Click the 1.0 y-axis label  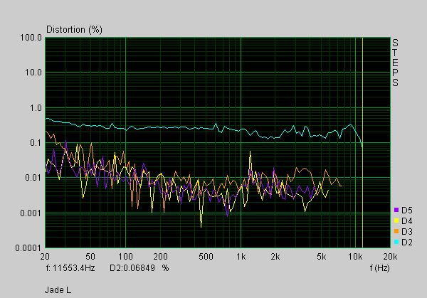pos(36,108)
